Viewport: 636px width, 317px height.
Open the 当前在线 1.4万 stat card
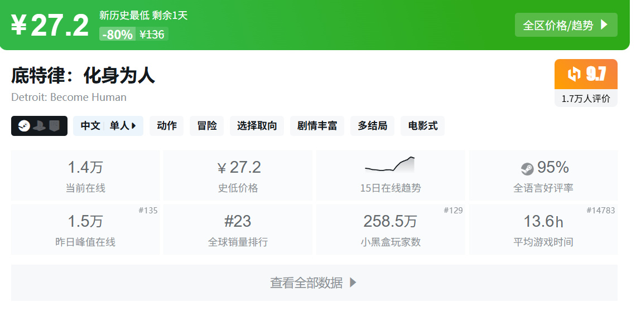click(x=85, y=175)
